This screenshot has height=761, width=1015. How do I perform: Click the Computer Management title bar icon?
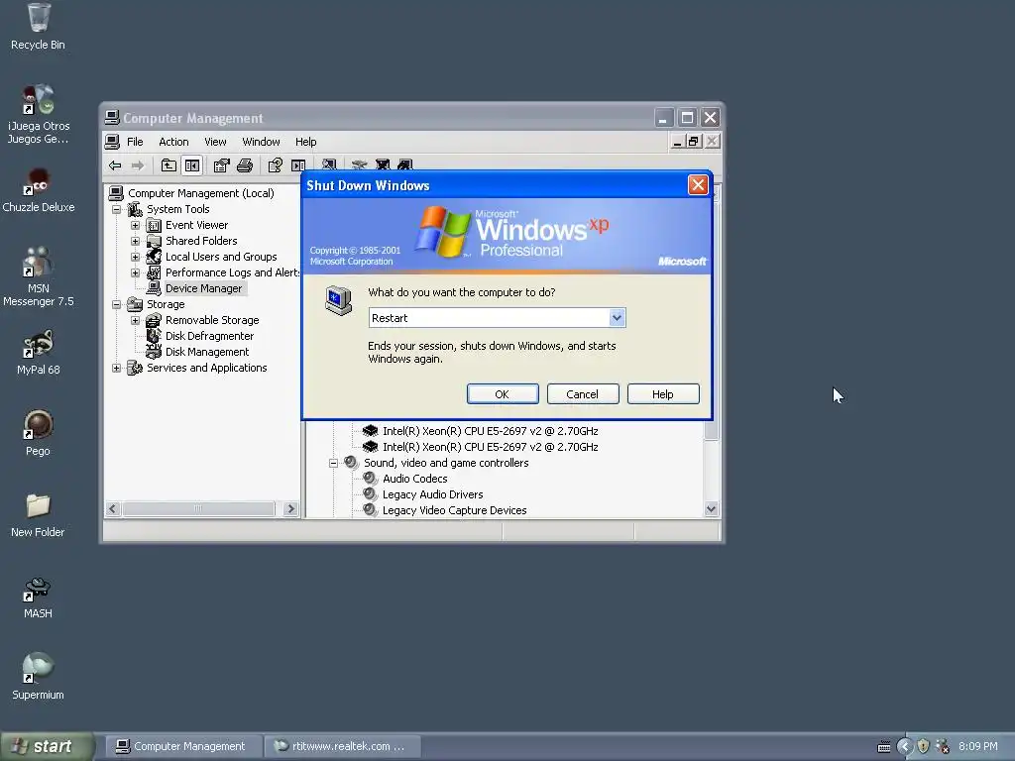[112, 118]
